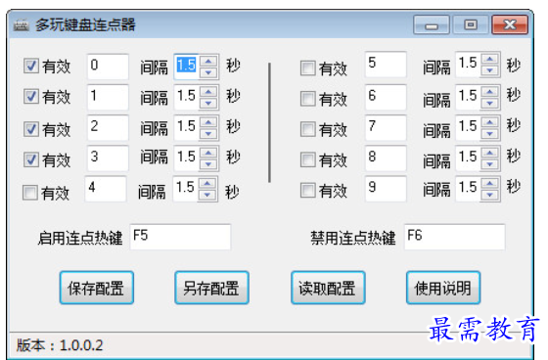Increase interval for key 0 with up arrow
Viewport: 548px width, 360px height.
(x=208, y=62)
